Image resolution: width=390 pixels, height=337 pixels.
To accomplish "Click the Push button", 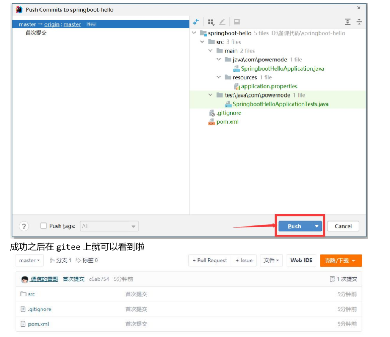I will pyautogui.click(x=295, y=226).
